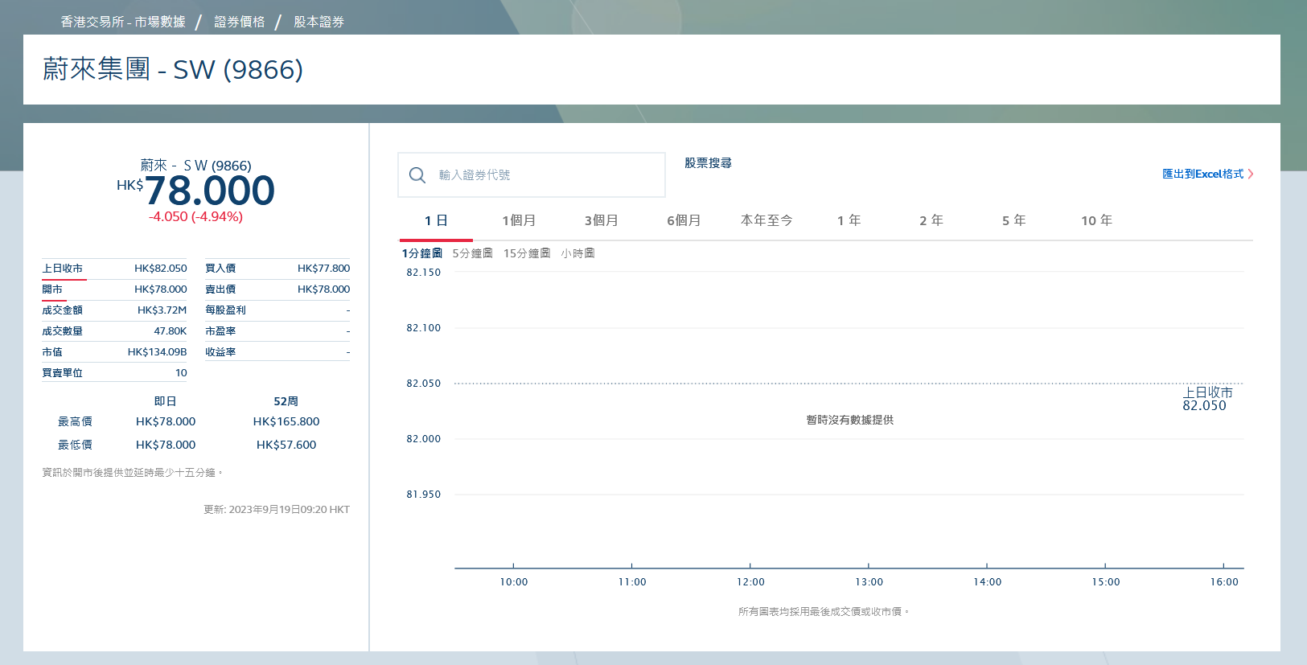The image size is (1307, 665).
Task: Click the 82.150 price axis label
Action: click(424, 273)
